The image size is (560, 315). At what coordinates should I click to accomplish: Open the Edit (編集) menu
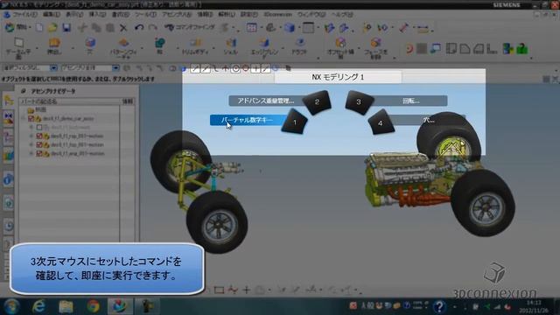click(52, 15)
